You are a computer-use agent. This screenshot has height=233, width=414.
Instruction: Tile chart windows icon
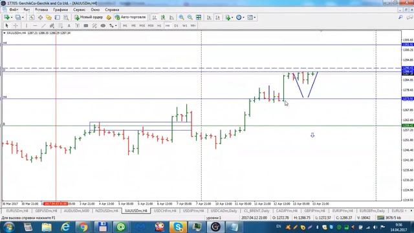pos(199,17)
